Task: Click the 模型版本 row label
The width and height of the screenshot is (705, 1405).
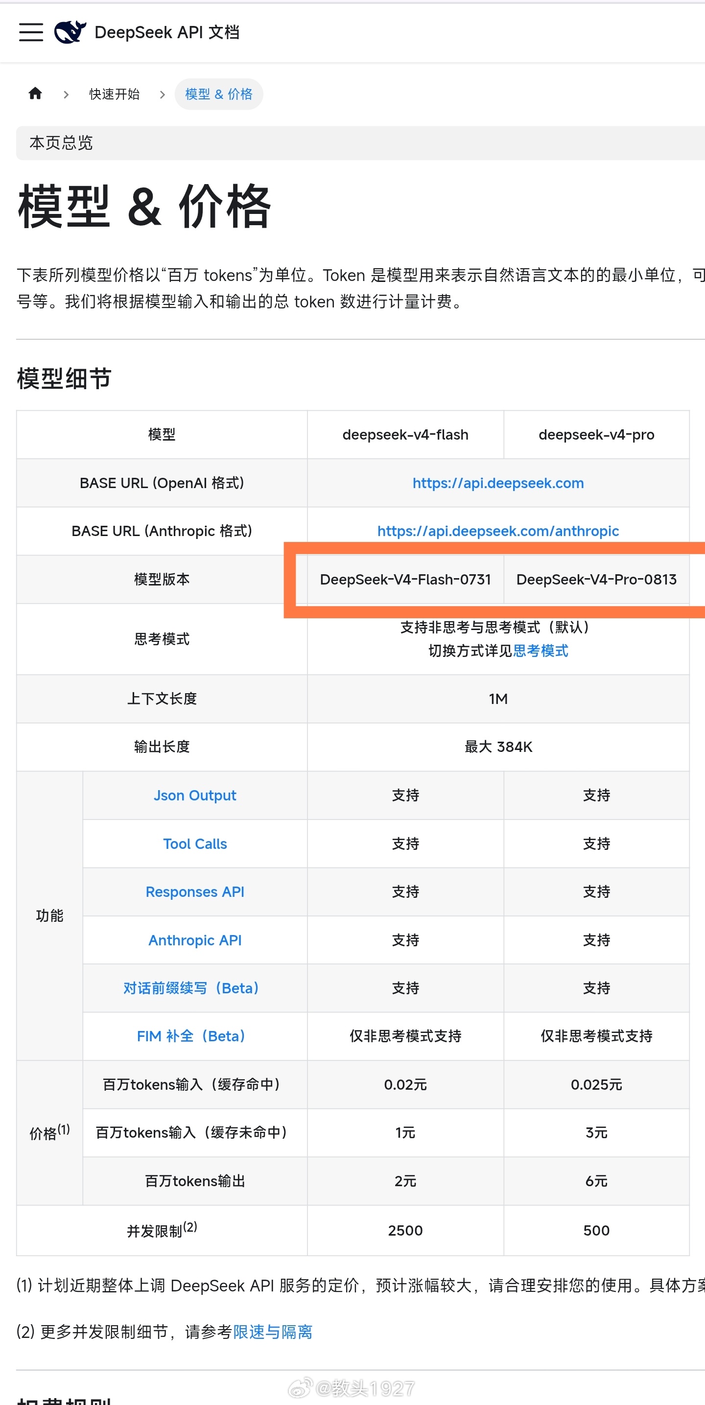Action: pyautogui.click(x=162, y=579)
